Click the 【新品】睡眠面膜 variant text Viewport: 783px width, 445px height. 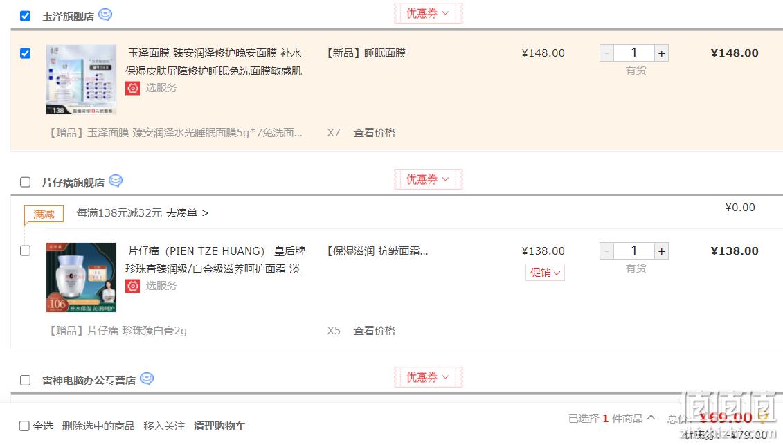[x=365, y=53]
